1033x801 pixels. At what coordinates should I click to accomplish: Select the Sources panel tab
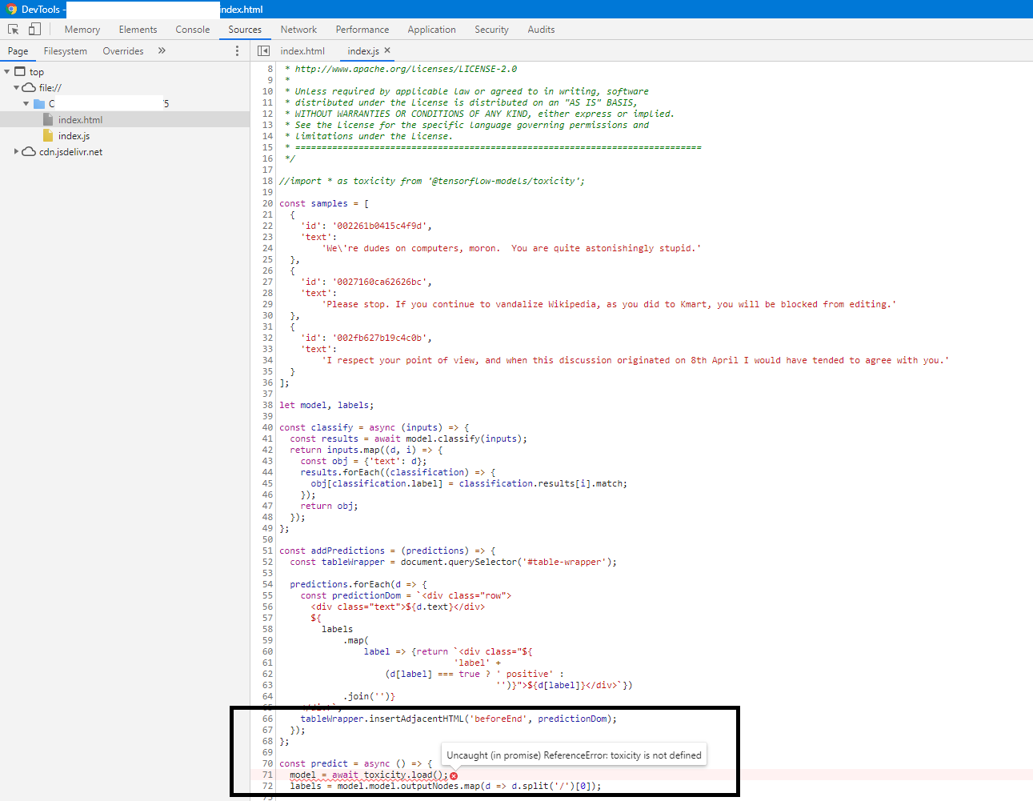pos(245,30)
